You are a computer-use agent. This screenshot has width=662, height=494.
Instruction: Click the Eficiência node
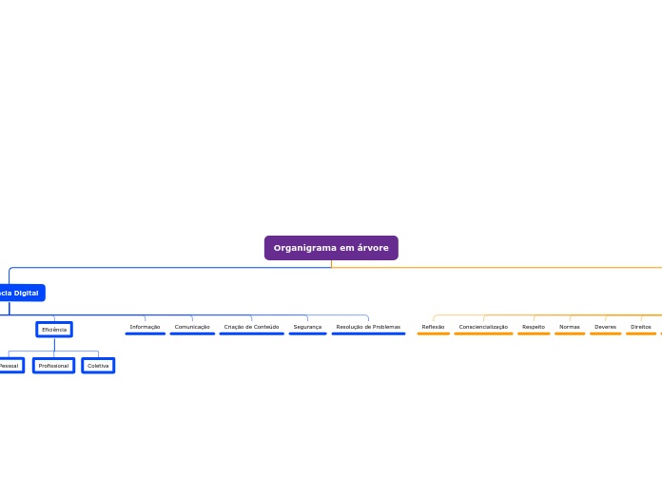pos(54,330)
